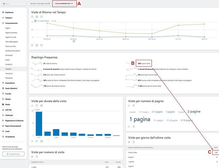Open the annotation bubble under Gio 27 nov

tap(74, 41)
